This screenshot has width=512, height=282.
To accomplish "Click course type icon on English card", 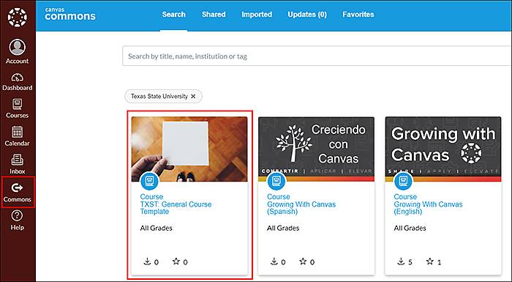I will (403, 181).
